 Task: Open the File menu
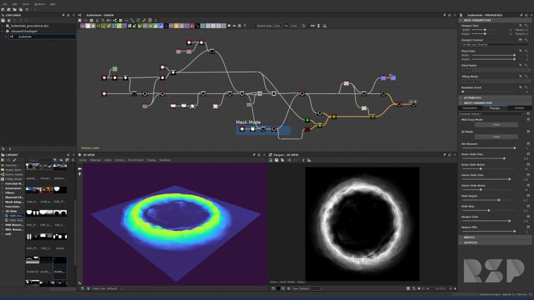pos(5,4)
